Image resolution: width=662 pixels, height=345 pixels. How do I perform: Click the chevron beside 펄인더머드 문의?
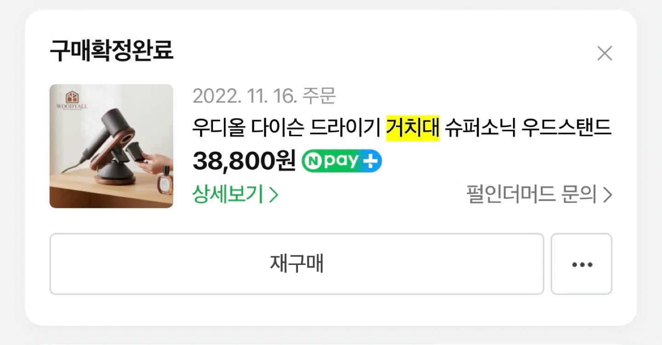pyautogui.click(x=607, y=195)
